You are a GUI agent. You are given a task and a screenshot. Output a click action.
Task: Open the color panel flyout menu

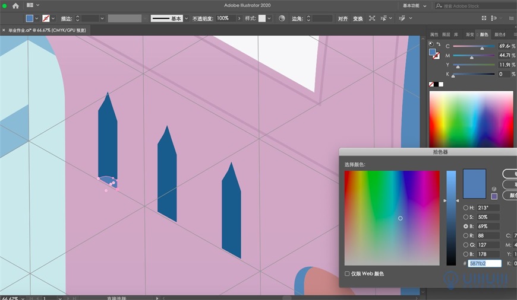point(515,34)
